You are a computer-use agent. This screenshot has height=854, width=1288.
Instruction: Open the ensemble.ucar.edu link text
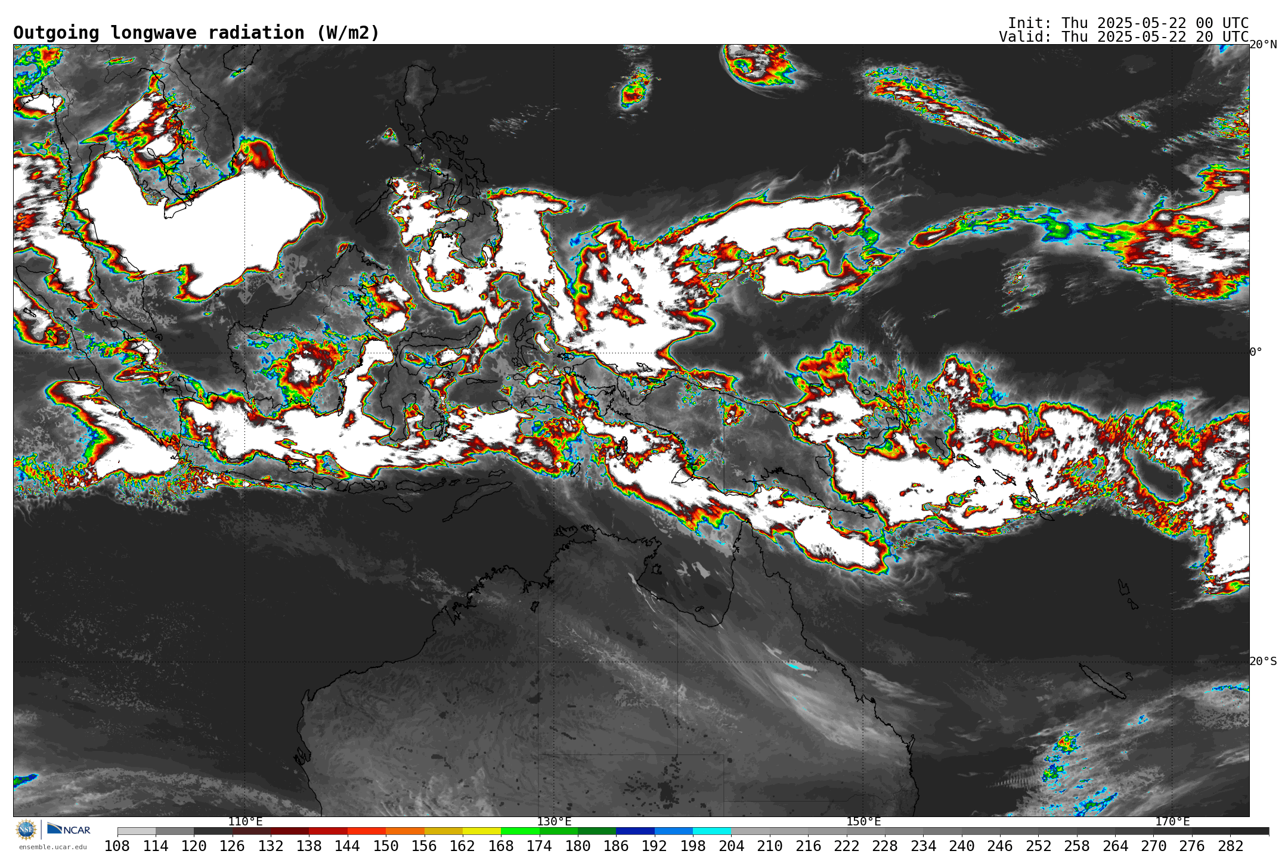point(52,847)
